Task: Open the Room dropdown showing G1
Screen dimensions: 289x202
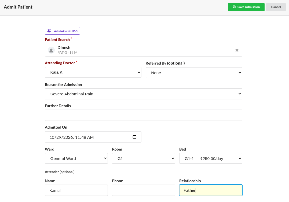Action: coord(143,158)
